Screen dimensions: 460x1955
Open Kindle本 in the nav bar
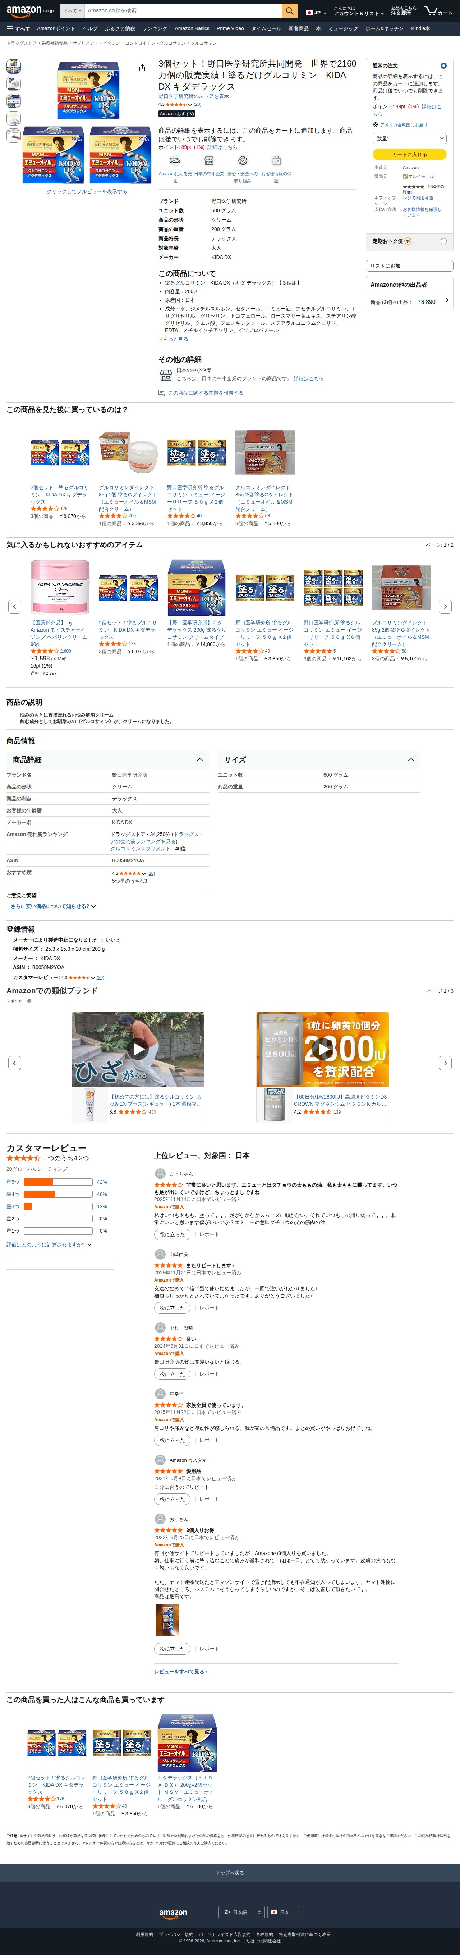(x=420, y=29)
